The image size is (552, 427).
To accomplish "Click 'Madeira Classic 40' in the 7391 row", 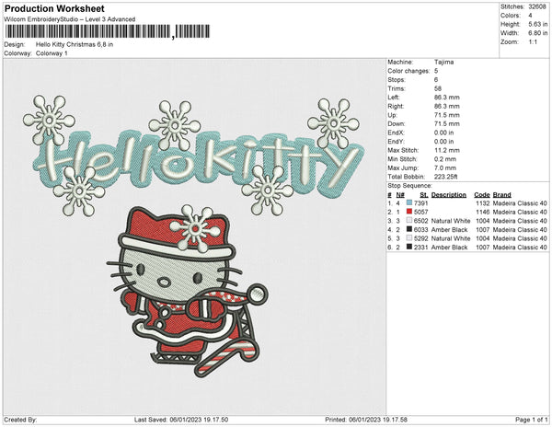I will pos(520,203).
